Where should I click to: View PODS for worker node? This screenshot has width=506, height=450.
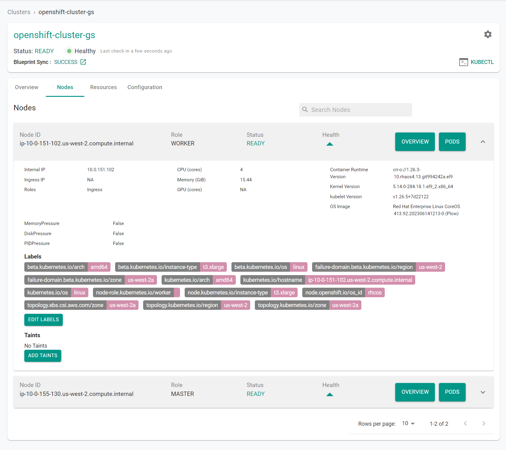point(452,142)
